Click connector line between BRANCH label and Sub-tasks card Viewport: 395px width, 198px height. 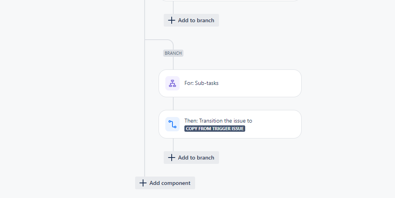(173, 63)
